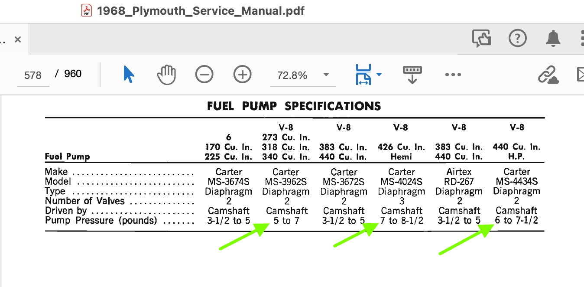Click the PDF file icon in title bar
Screen dimensions: 584x287
pyautogui.click(x=87, y=10)
